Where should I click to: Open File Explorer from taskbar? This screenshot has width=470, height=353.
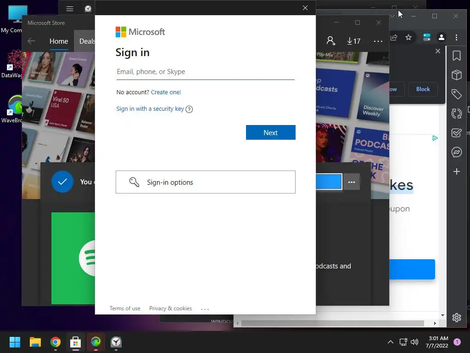(x=35, y=342)
